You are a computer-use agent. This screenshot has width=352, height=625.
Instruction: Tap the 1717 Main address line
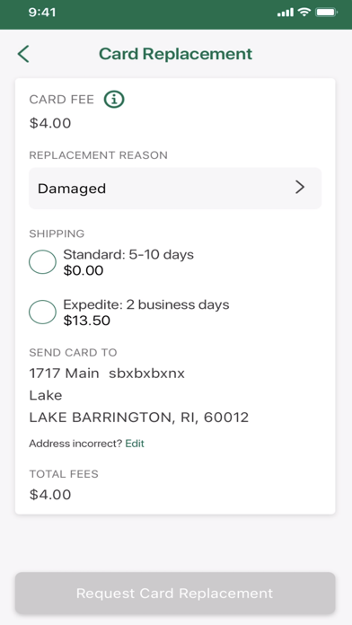[x=107, y=374]
